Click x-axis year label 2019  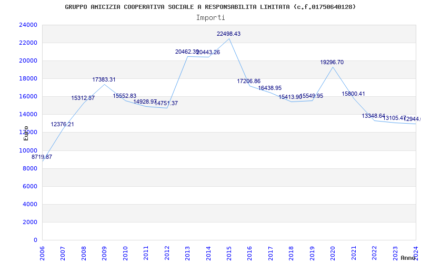tap(312, 253)
